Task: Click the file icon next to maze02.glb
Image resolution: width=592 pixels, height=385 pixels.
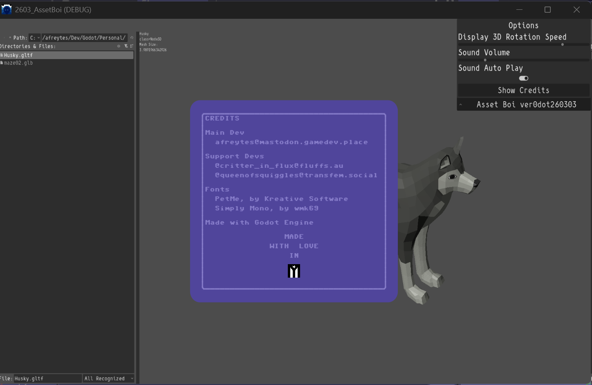Action: [x=2, y=63]
